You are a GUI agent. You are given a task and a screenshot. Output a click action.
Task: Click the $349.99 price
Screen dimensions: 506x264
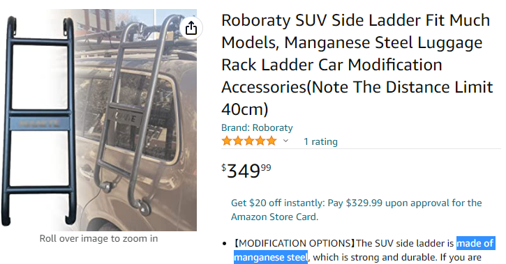(x=246, y=171)
